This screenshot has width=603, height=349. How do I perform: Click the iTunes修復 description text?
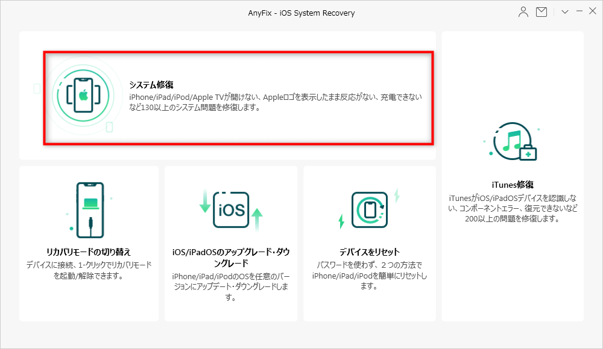tap(513, 208)
